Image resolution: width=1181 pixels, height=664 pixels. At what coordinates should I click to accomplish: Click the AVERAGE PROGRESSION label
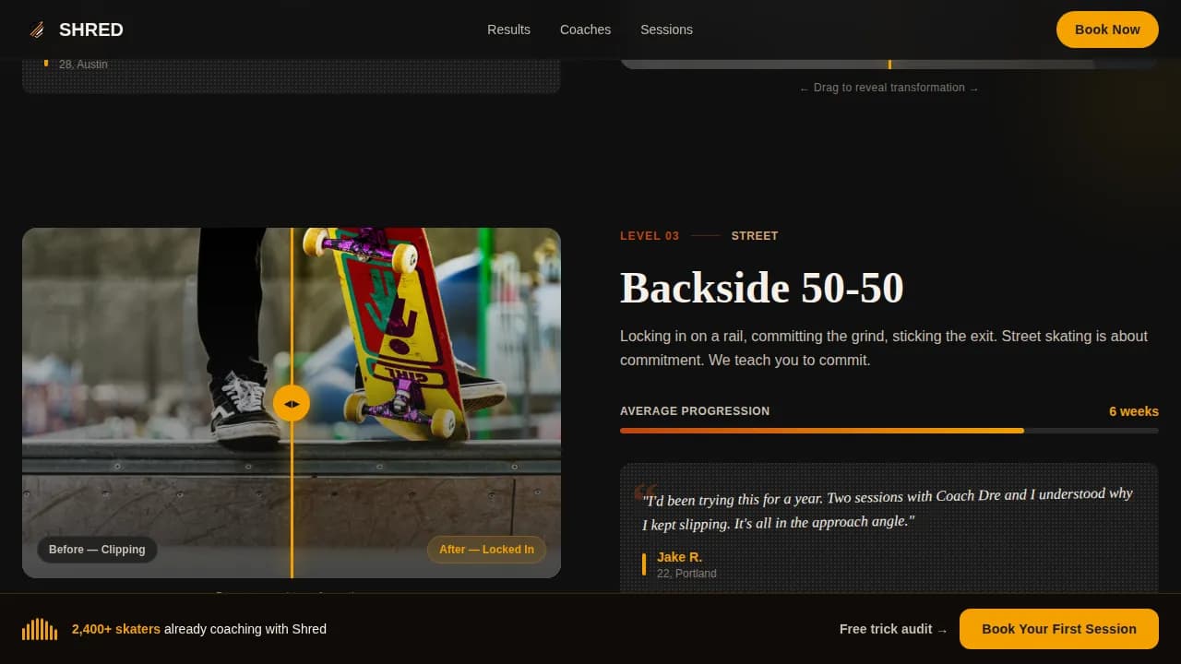click(695, 411)
